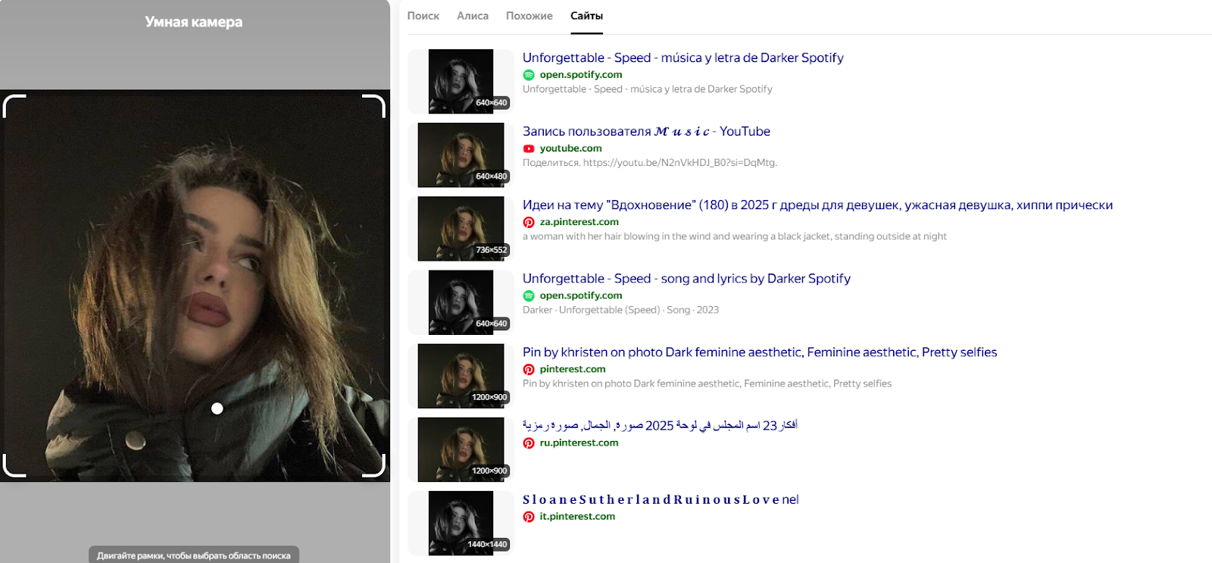Open the 'Идеи на тему Вдохновение' Pinterest link
1212x563 pixels.
817,205
